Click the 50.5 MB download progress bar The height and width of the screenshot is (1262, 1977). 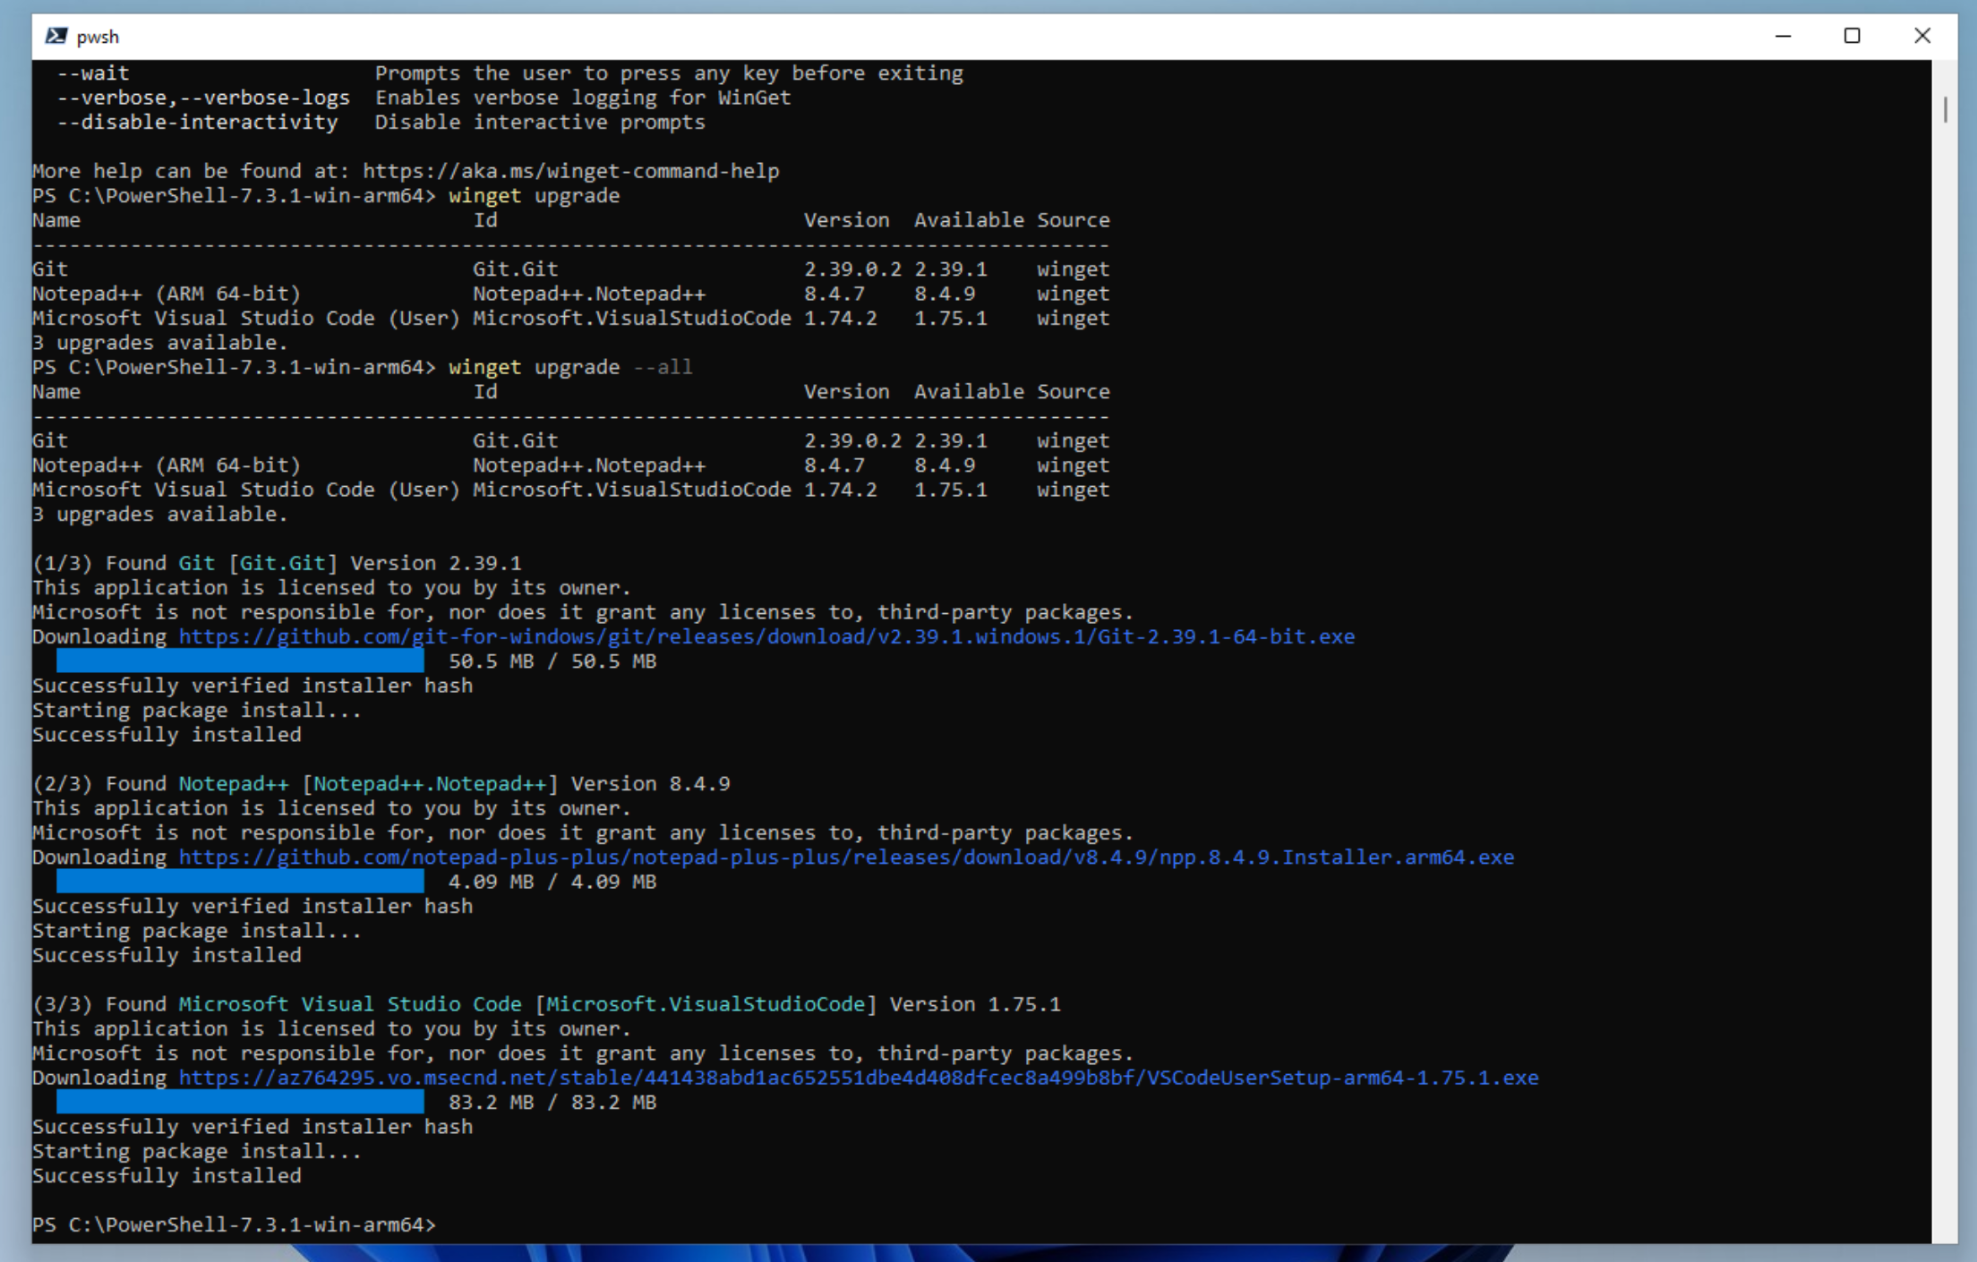point(240,661)
